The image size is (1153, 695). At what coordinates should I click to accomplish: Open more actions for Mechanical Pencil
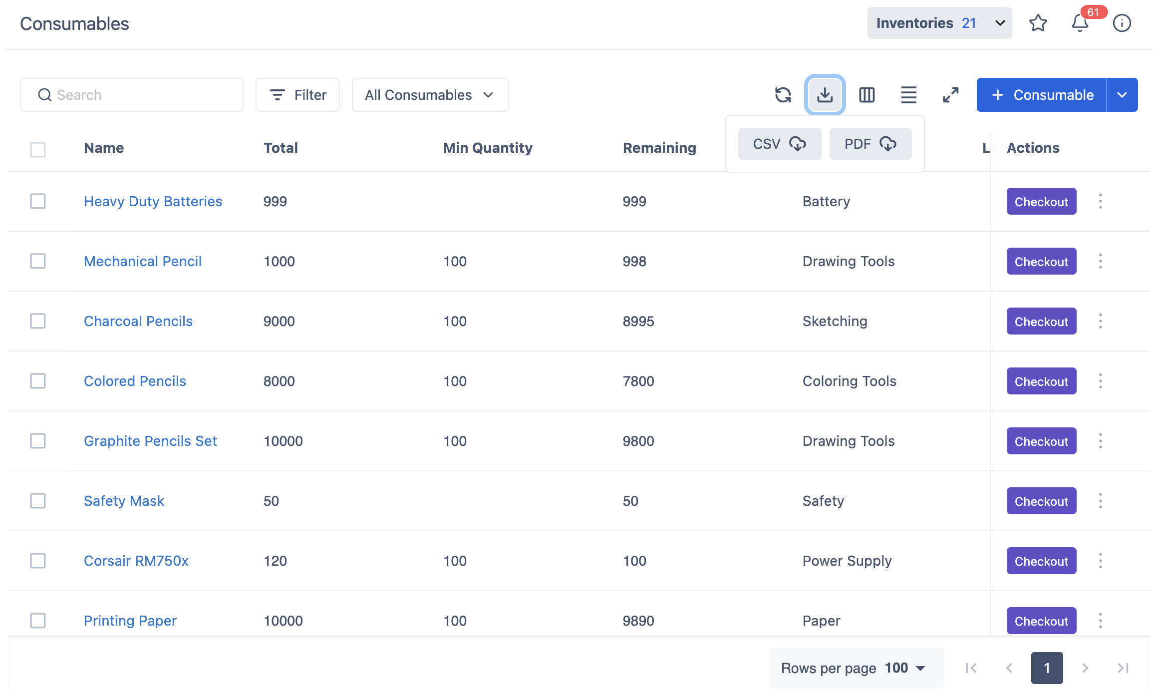(1100, 261)
